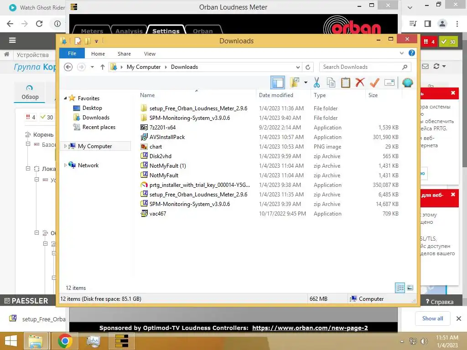Open address bar history dropdown
The image size is (467, 350).
click(298, 67)
